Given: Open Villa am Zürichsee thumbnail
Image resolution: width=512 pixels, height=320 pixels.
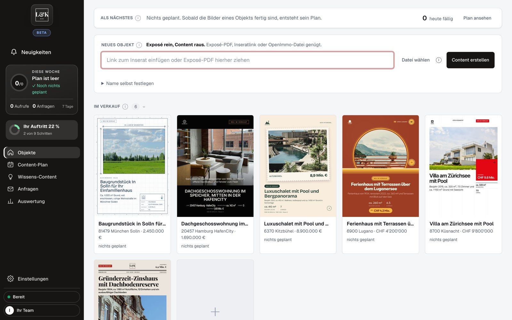Looking at the screenshot, I should pos(463,166).
